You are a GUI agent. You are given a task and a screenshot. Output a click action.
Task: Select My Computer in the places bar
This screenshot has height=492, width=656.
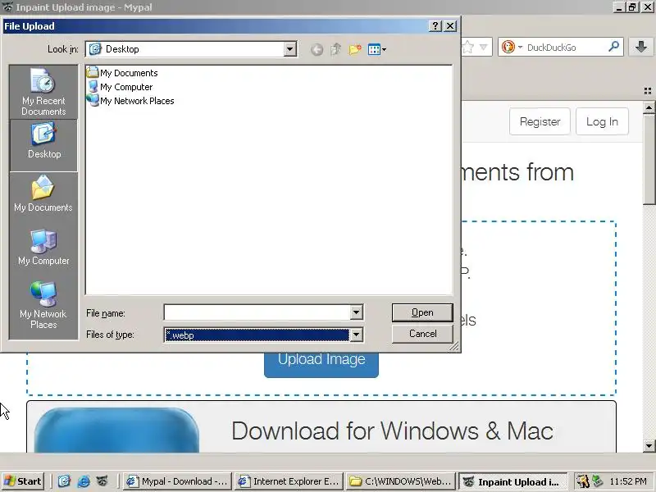(x=43, y=248)
